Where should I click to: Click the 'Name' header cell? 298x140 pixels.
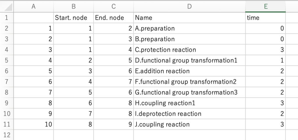[x=189, y=18]
